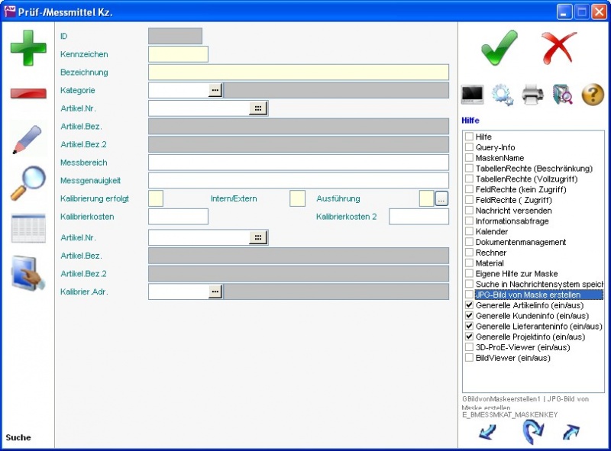611x451 pixels.
Task: Confirm with the green checkmark icon
Action: pos(499,48)
